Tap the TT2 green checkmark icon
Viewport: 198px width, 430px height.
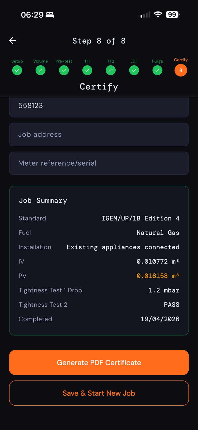tap(110, 70)
